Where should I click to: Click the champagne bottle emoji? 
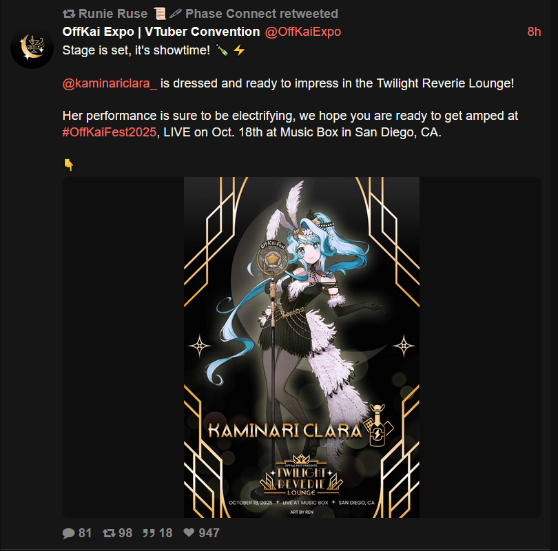223,50
